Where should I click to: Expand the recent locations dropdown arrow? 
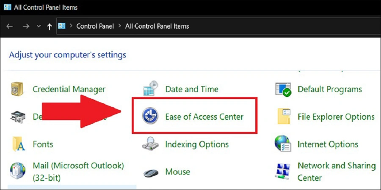point(39,26)
